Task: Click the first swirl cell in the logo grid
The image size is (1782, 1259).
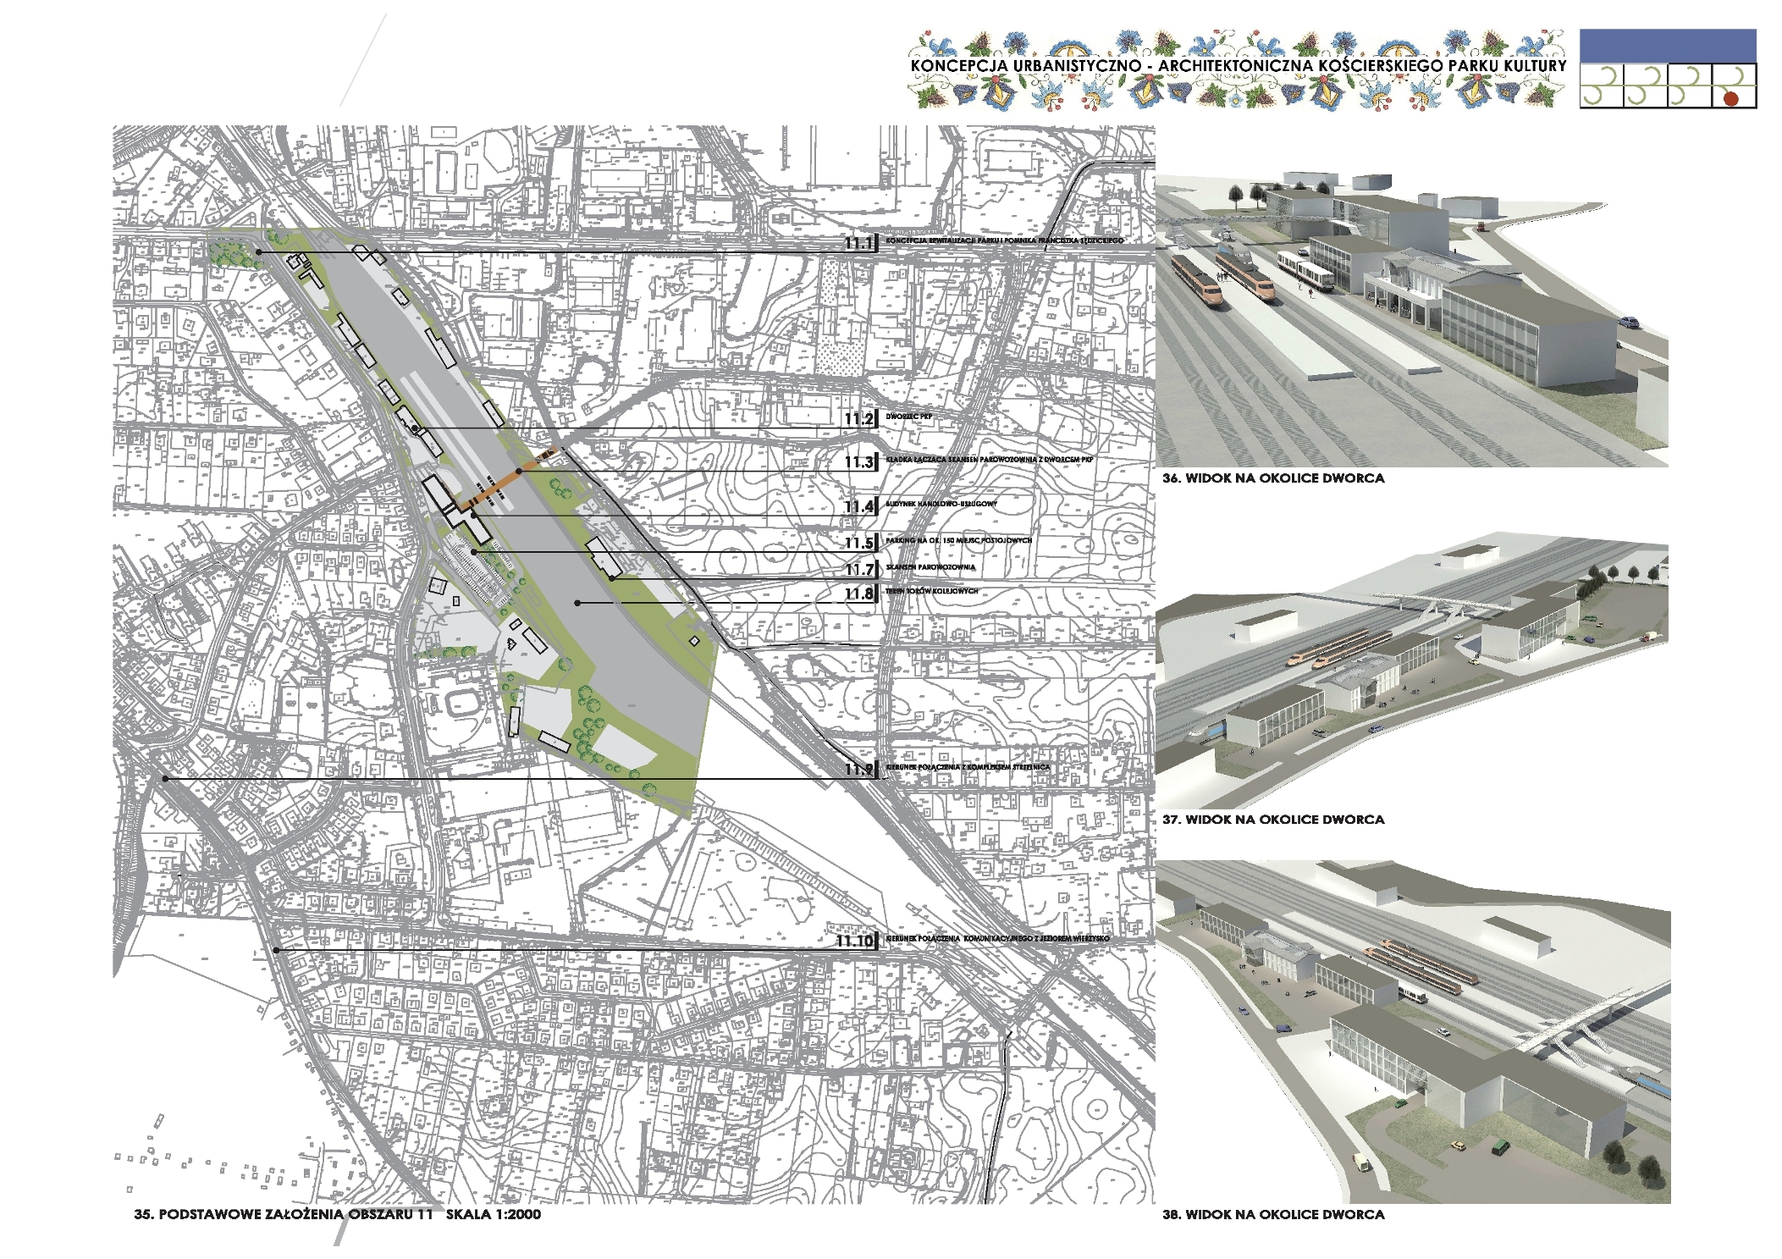Action: point(1601,86)
